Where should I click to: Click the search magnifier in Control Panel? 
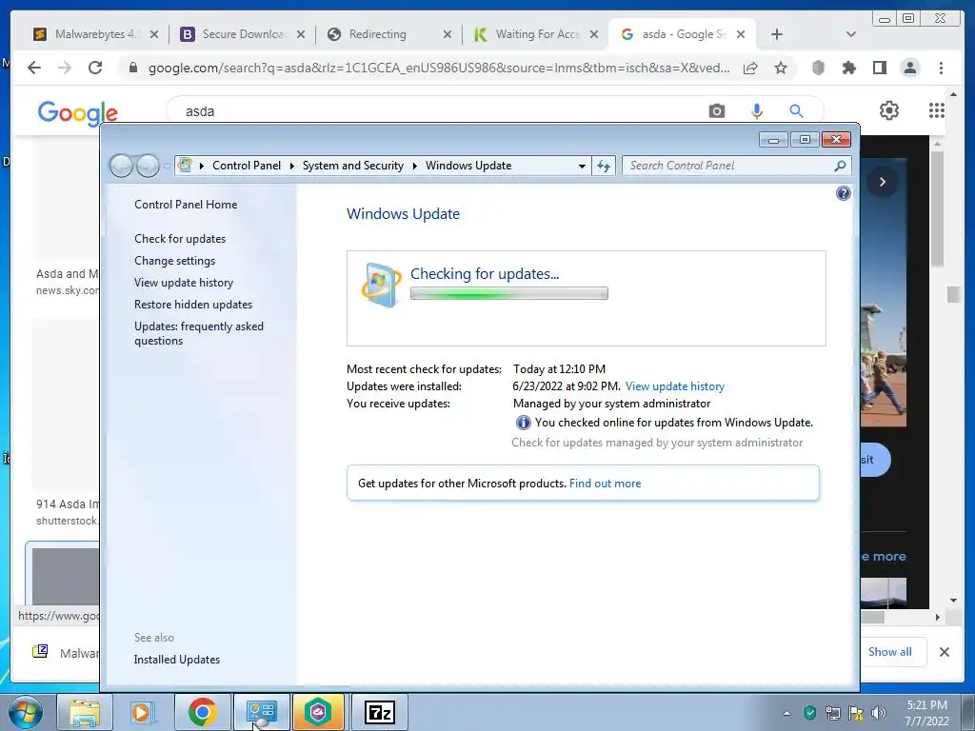pyautogui.click(x=840, y=166)
